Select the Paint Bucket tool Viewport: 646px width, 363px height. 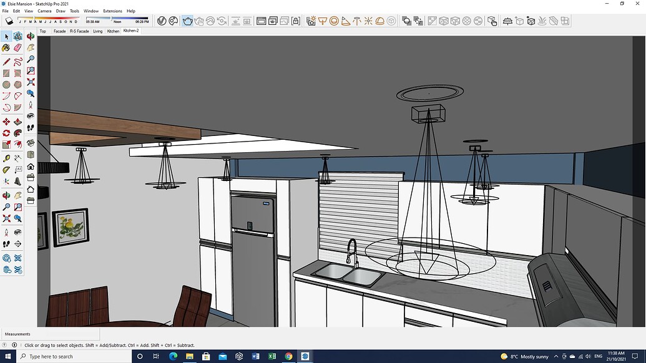click(6, 47)
